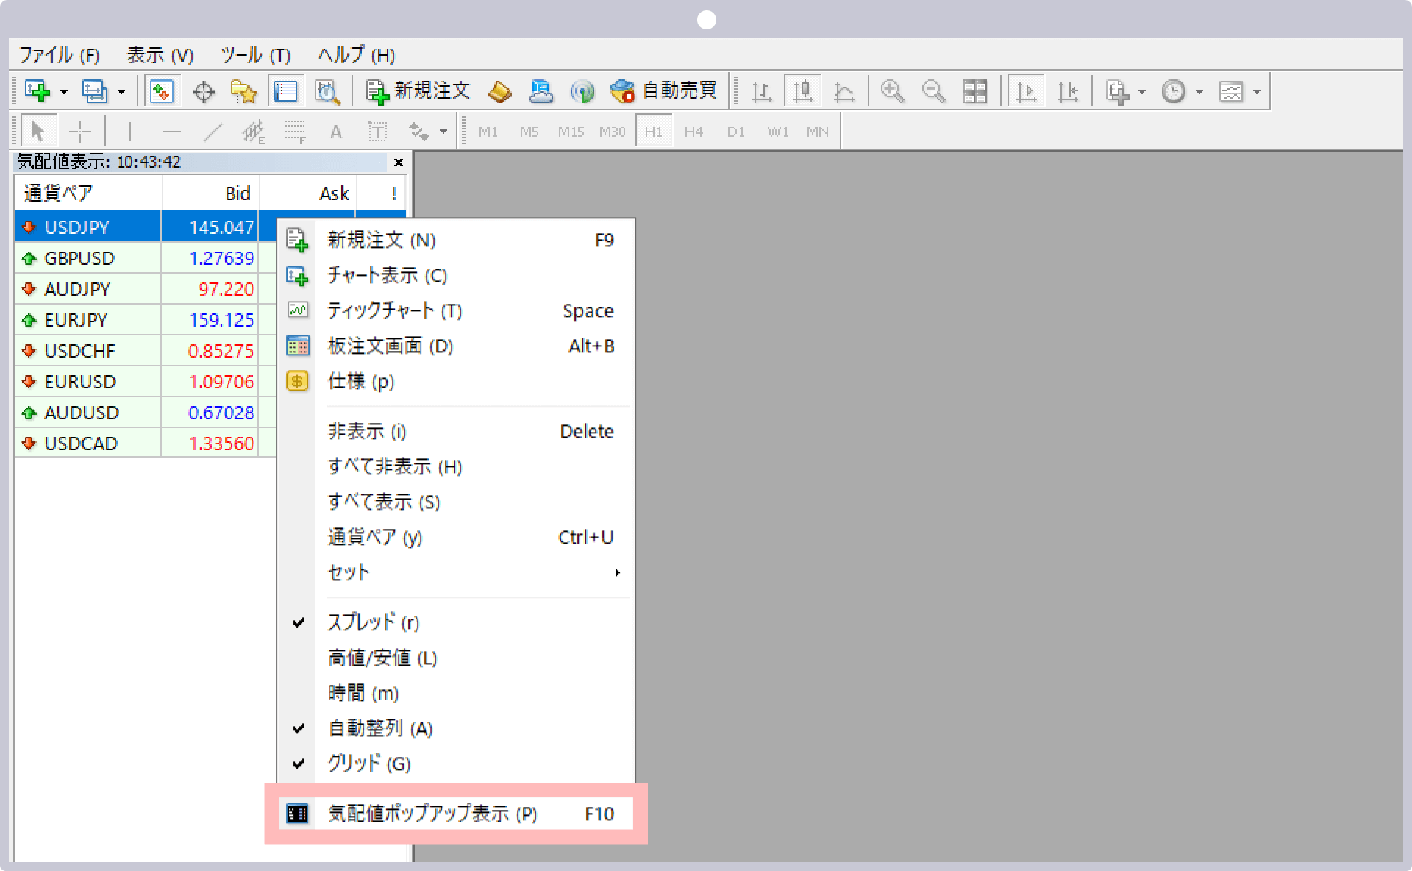Viewport: 1412px width, 871px height.
Task: Open the Strategy Tester magnifier icon
Action: pyautogui.click(x=327, y=91)
